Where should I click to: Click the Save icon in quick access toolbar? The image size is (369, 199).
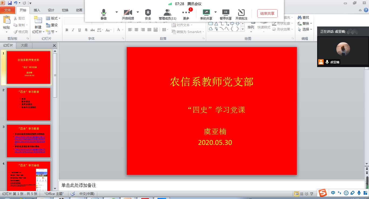tap(10, 3)
